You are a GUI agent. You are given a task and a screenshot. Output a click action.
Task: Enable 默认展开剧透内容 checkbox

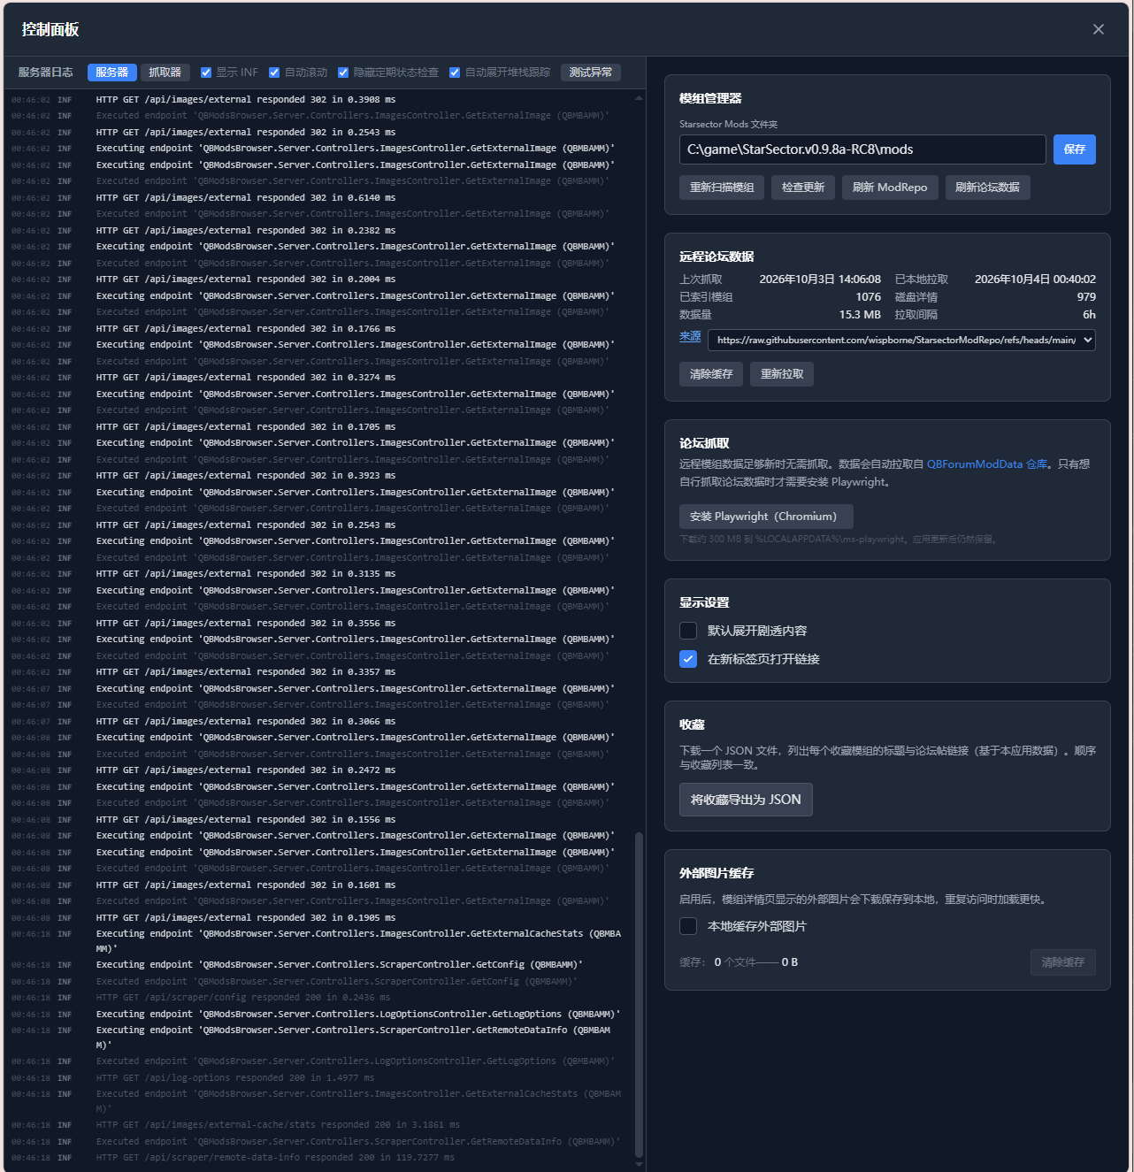click(x=688, y=631)
